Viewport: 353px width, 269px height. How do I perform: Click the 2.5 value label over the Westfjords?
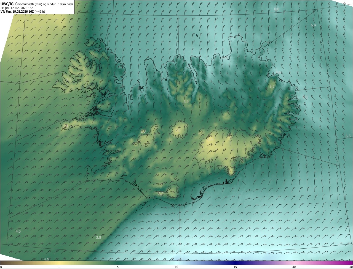(x=69, y=80)
